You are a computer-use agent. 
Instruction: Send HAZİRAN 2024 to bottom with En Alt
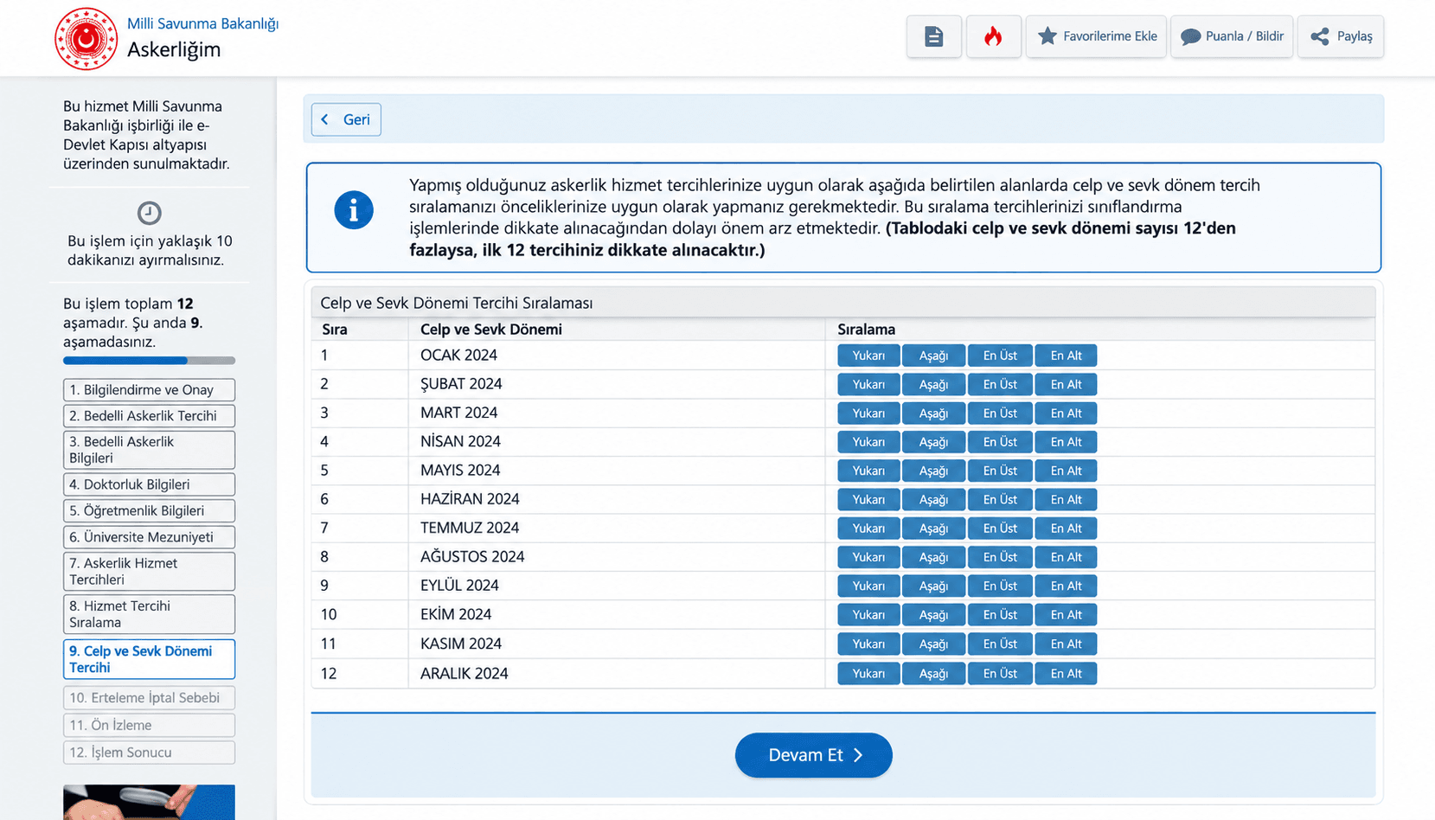[x=1066, y=499]
